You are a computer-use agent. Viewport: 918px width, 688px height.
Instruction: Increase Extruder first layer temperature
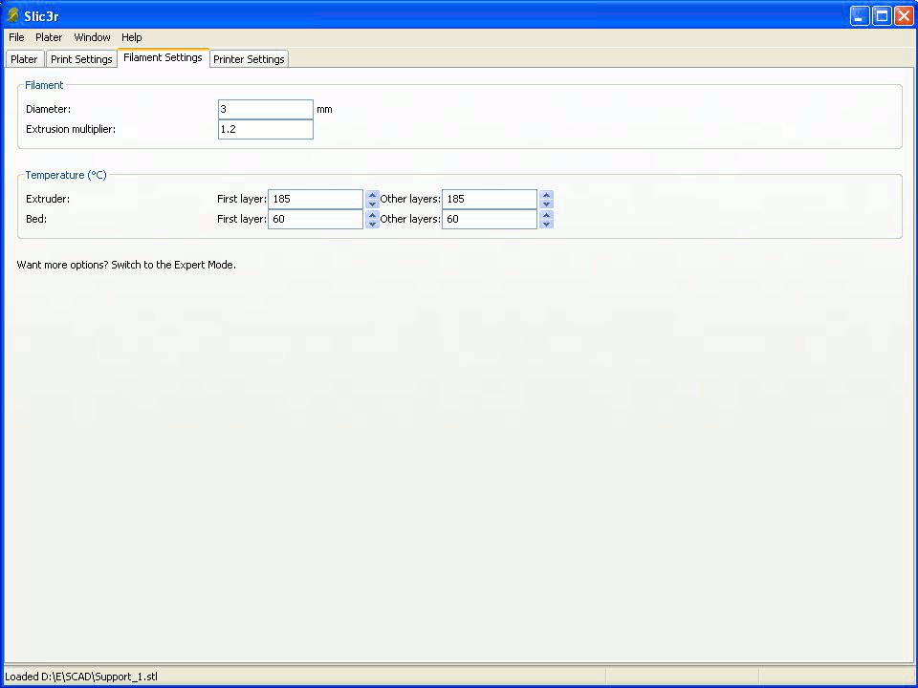pyautogui.click(x=373, y=195)
